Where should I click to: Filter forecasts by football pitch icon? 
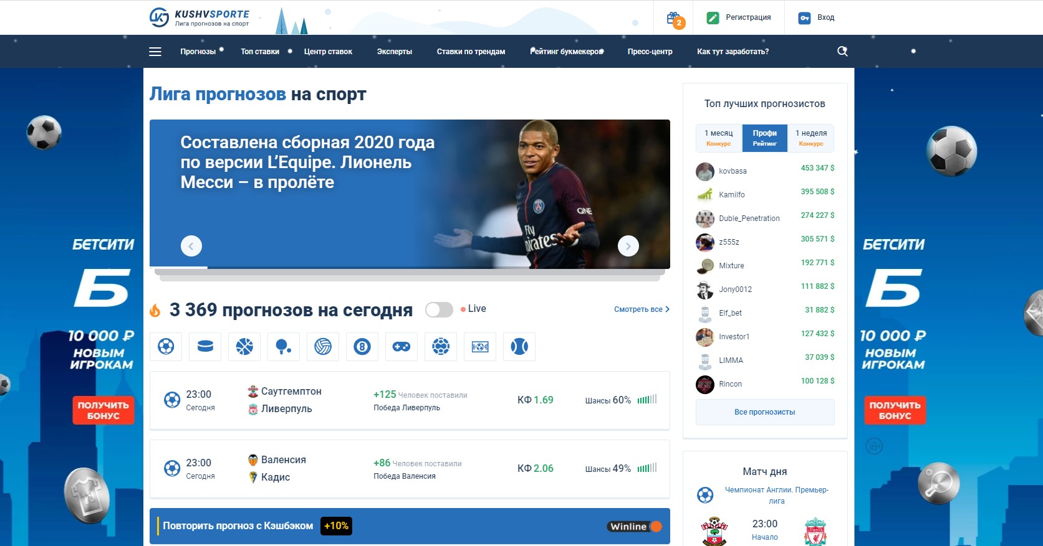[x=480, y=346]
